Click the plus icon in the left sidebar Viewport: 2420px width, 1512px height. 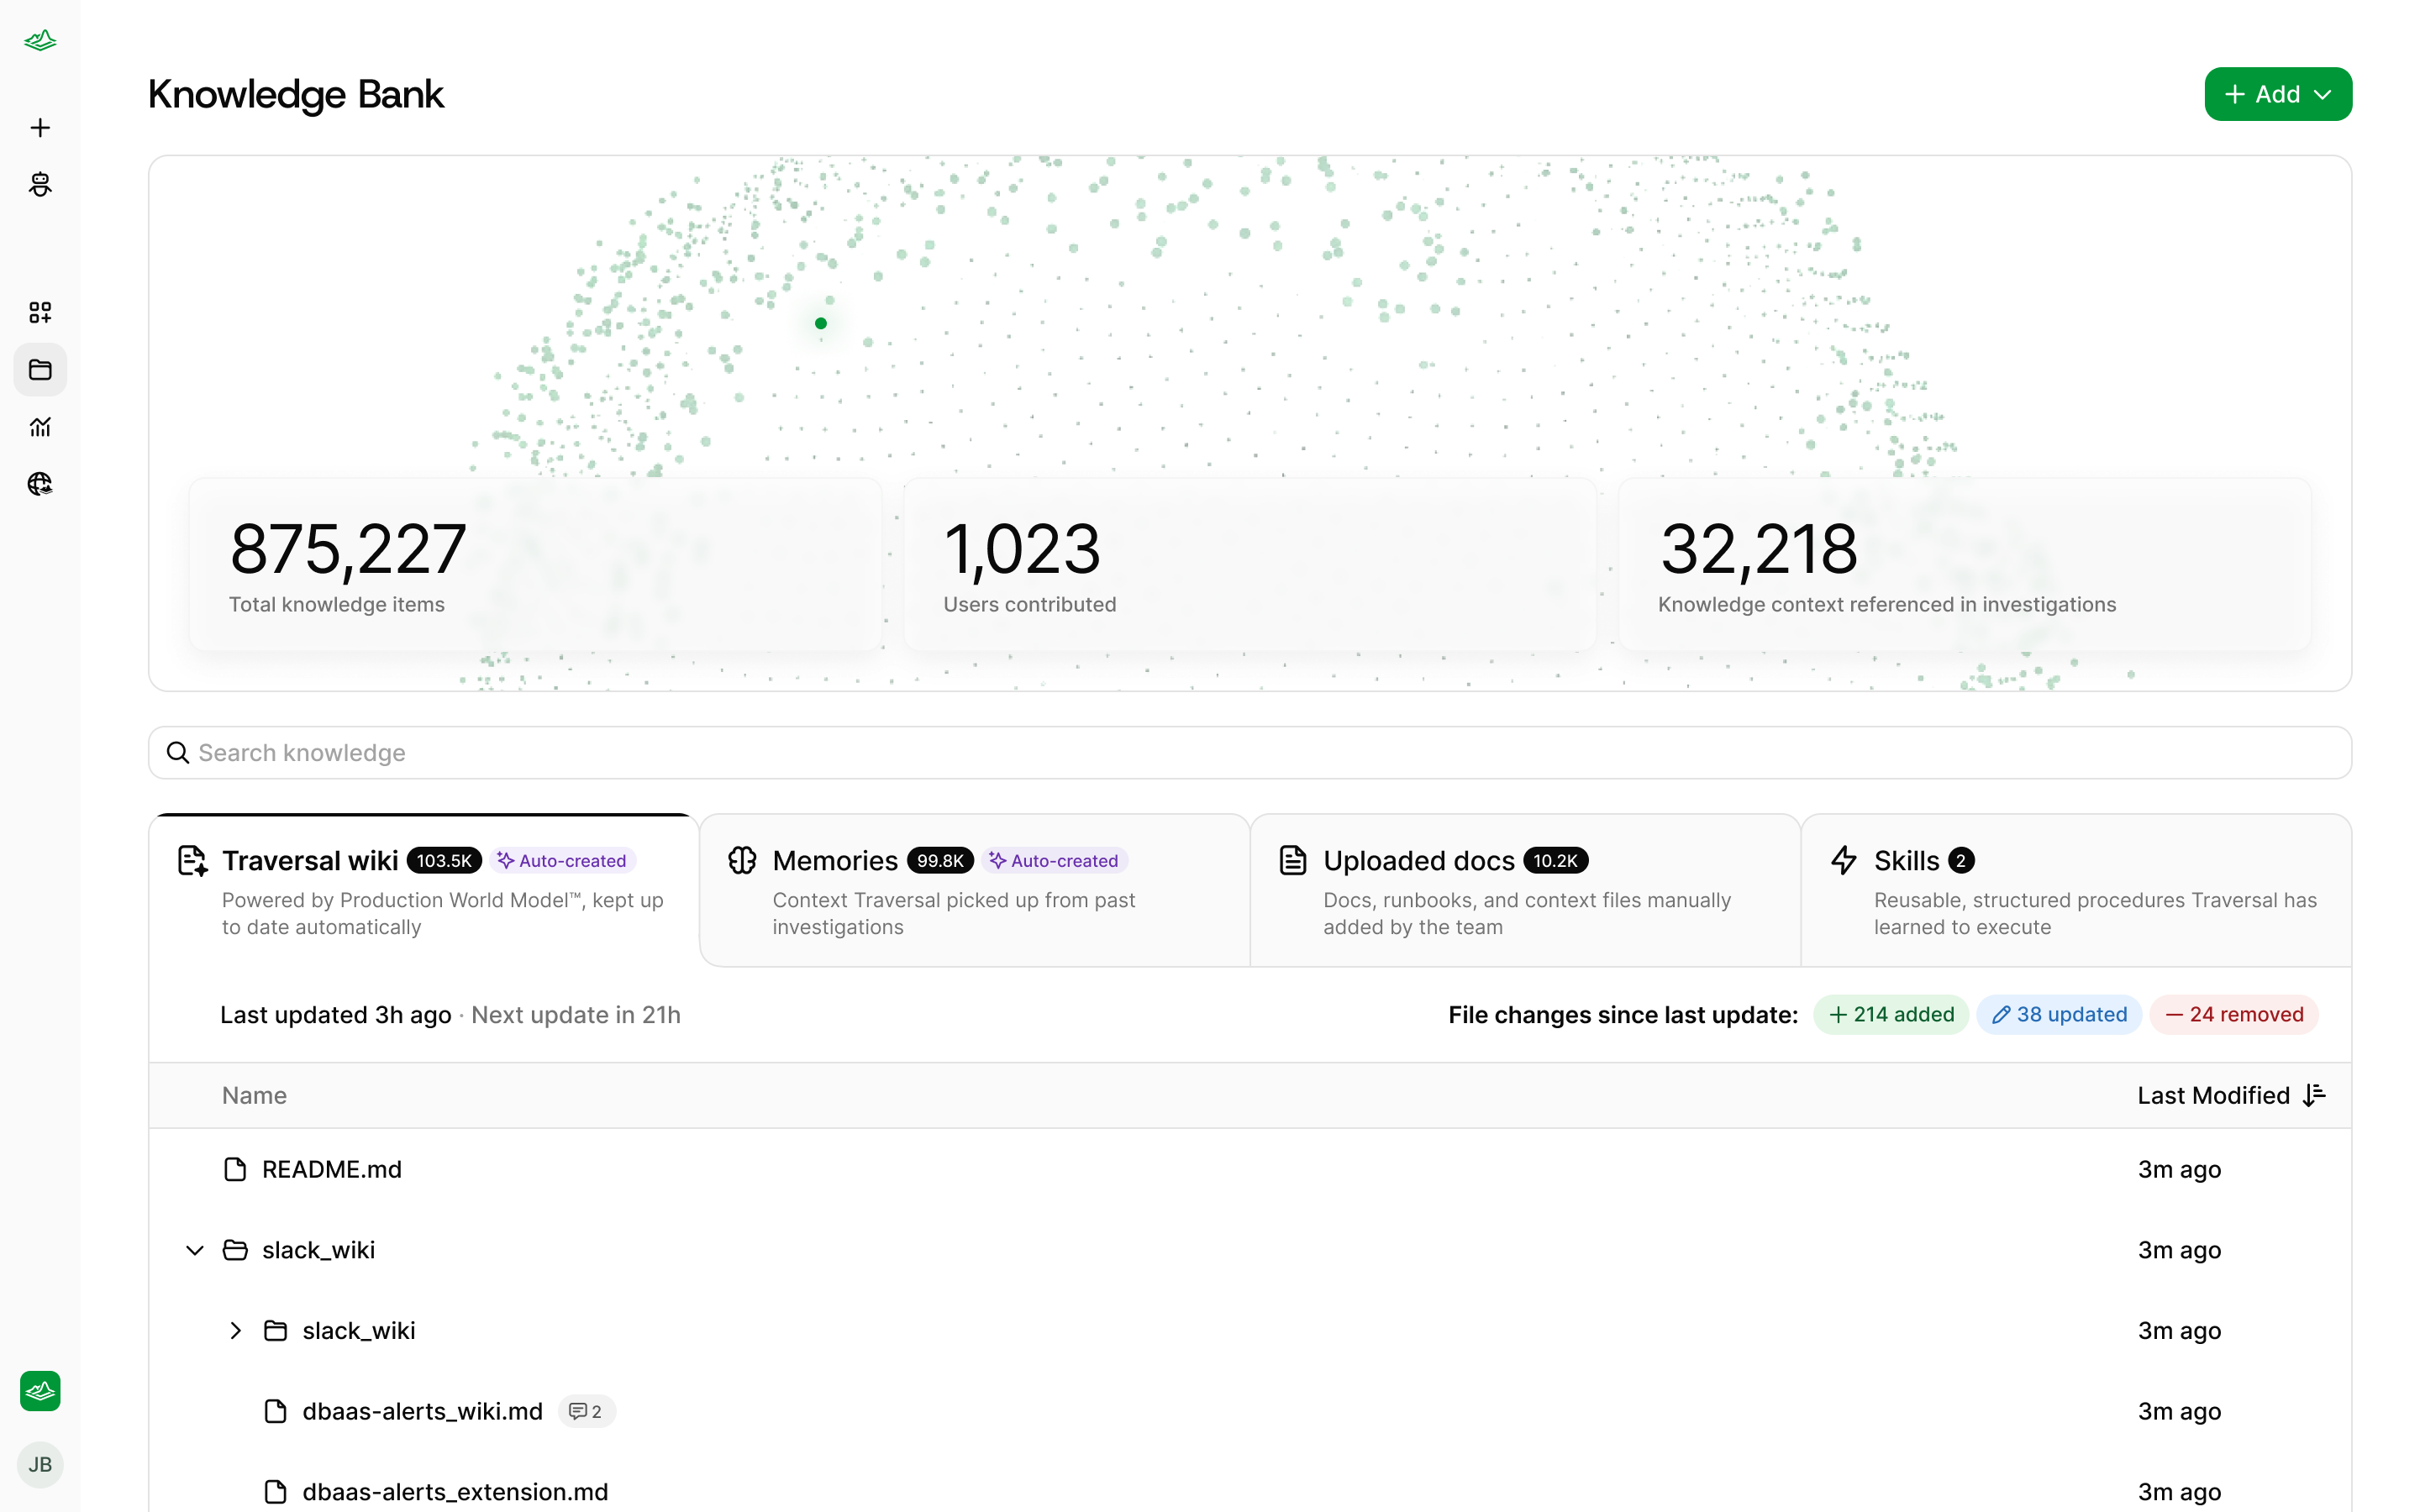point(40,128)
